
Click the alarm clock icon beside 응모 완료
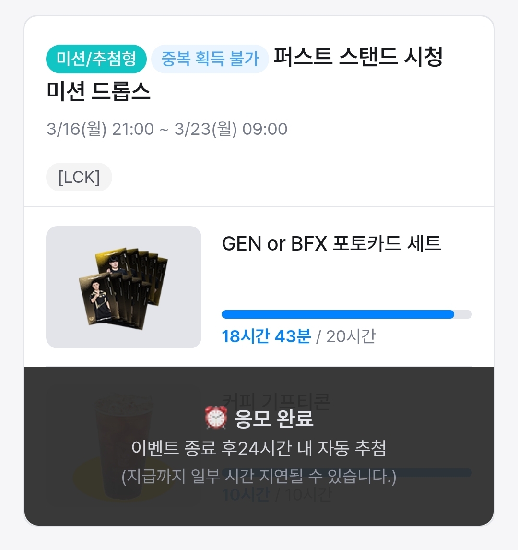click(x=215, y=418)
